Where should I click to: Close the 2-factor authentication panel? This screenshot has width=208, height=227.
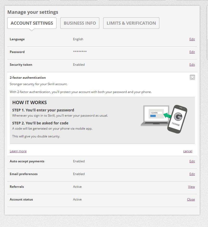click(x=192, y=77)
